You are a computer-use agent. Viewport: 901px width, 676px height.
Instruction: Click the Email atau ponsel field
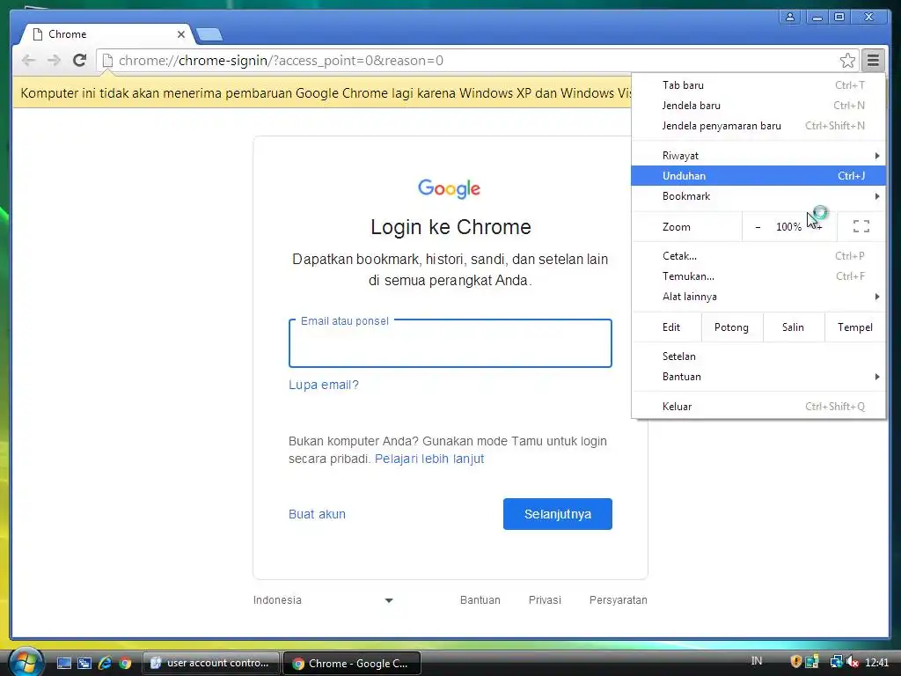pos(450,344)
